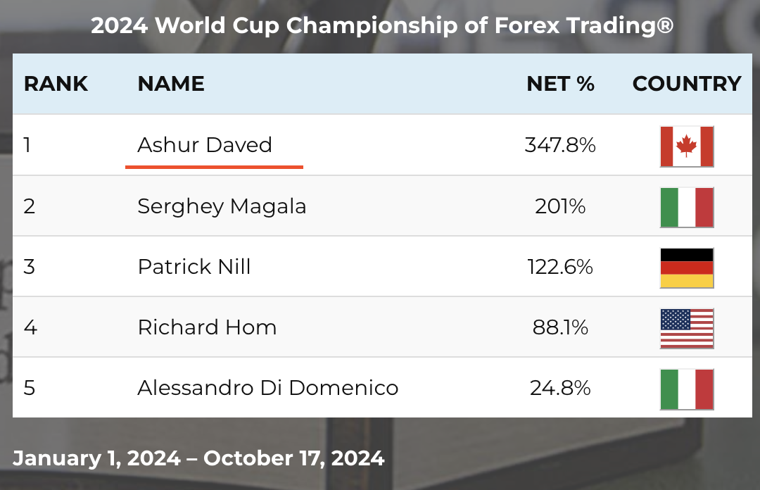Click Alessandro Di Domenico's Italy flag
760x490 pixels.
687,389
